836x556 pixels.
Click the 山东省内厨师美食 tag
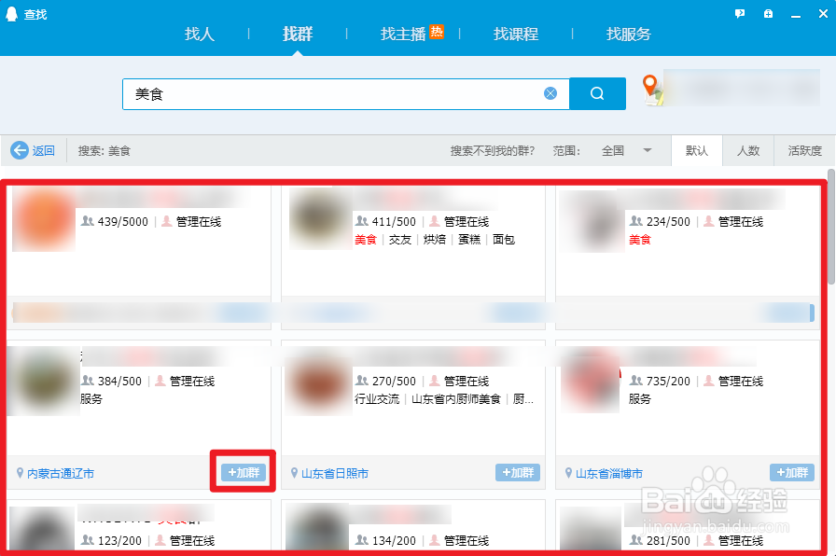click(x=456, y=398)
